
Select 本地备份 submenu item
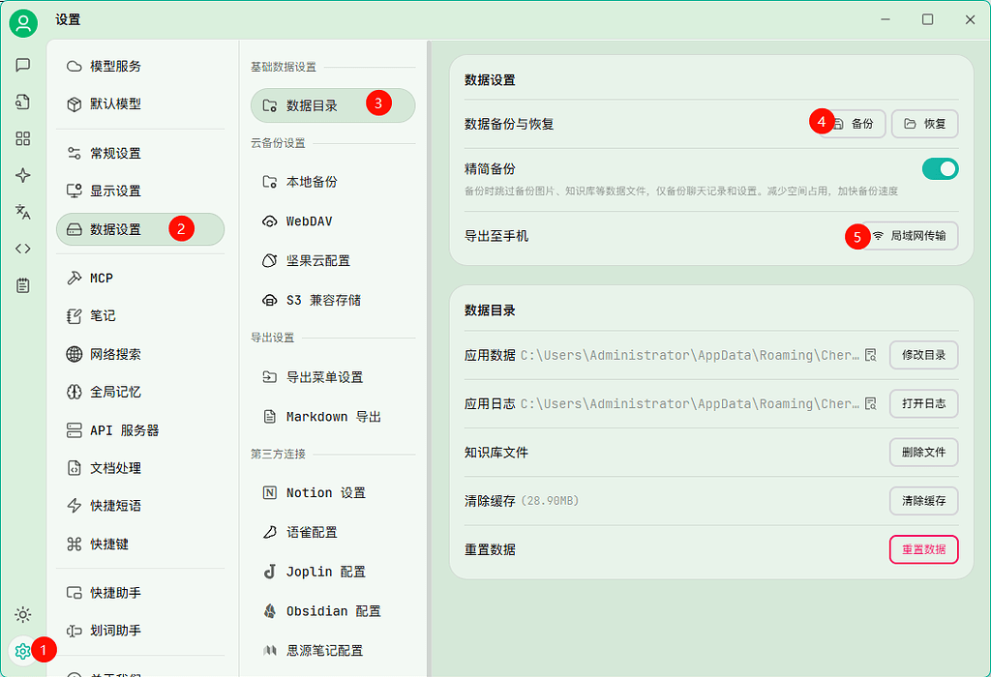333,182
